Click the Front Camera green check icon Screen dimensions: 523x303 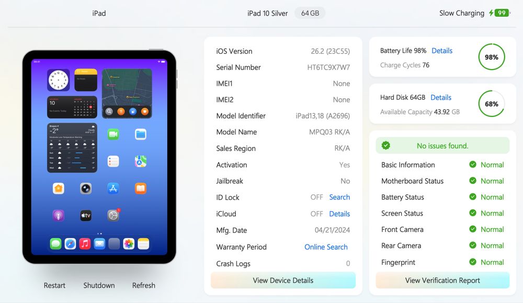click(473, 229)
